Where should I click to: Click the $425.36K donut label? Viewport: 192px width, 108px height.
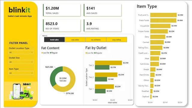click(x=49, y=67)
